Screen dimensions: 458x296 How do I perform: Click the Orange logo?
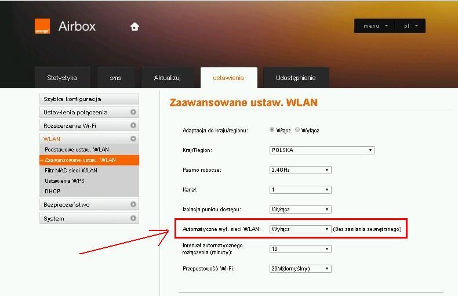click(x=42, y=26)
